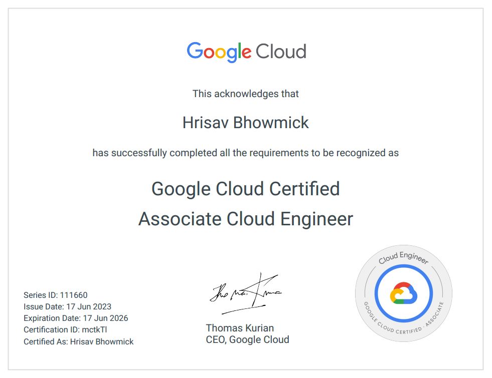Screen dimensions: 492x378
Task: Click 'Certified As: Hrisav Bhowmick' line
Action: [x=78, y=341]
